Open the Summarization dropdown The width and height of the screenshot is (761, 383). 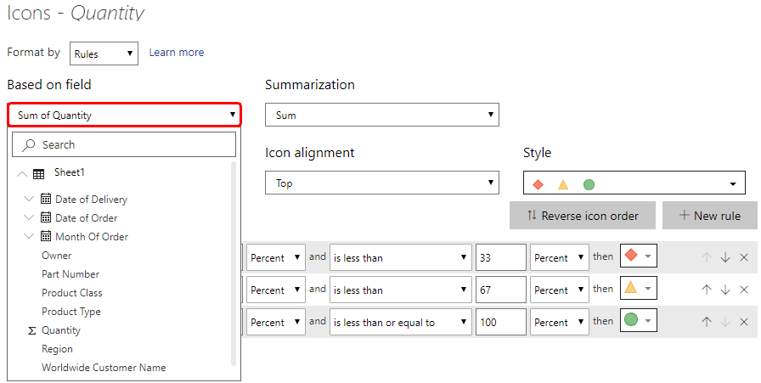[381, 115]
